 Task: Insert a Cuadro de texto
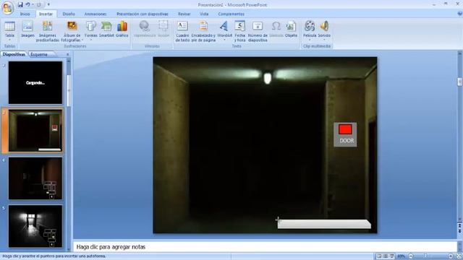[x=182, y=31]
